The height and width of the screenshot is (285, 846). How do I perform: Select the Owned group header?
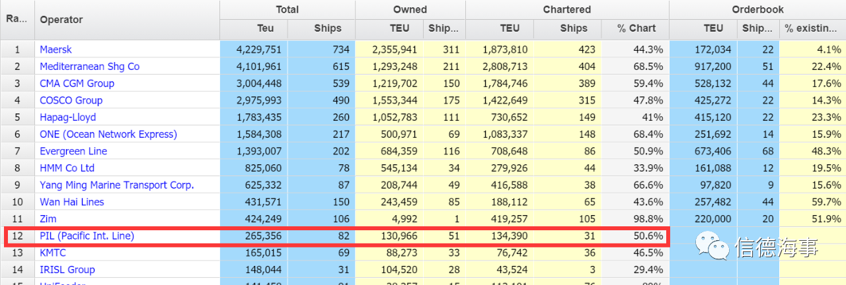click(x=410, y=10)
